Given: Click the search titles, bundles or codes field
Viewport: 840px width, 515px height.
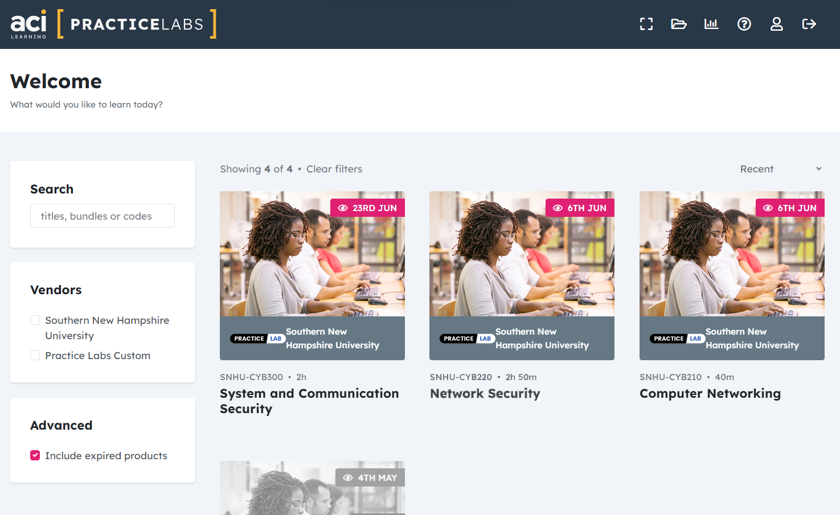Looking at the screenshot, I should click(102, 216).
